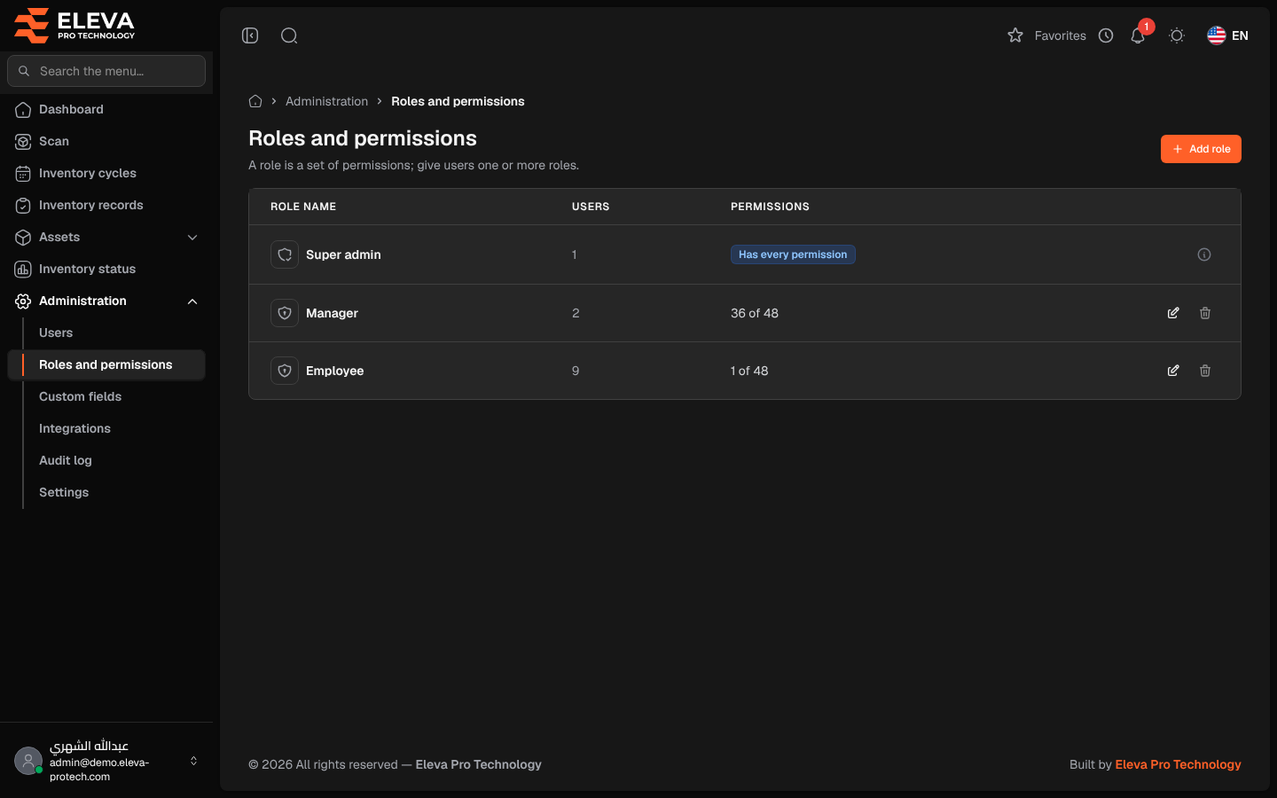Click the Eleva Pro Technology logo
The width and height of the screenshot is (1277, 798).
74,26
